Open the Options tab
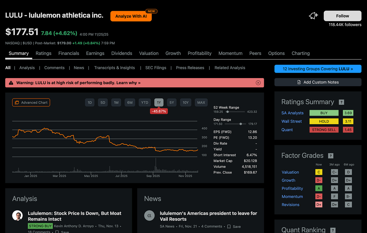Viewport: 367px width, 233px height. [x=277, y=53]
